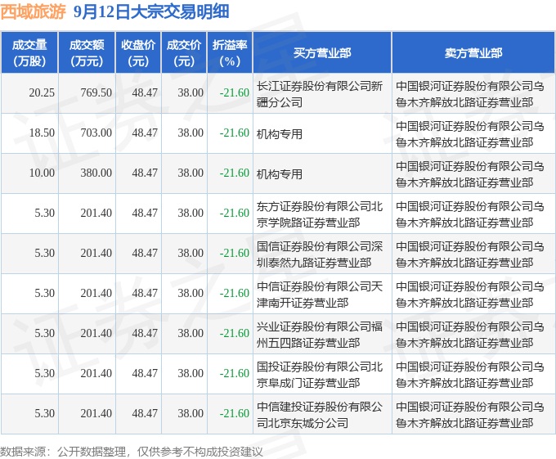The width and height of the screenshot is (556, 459).
Task: Click the 成交额(万元) column header
Action: [x=87, y=53]
